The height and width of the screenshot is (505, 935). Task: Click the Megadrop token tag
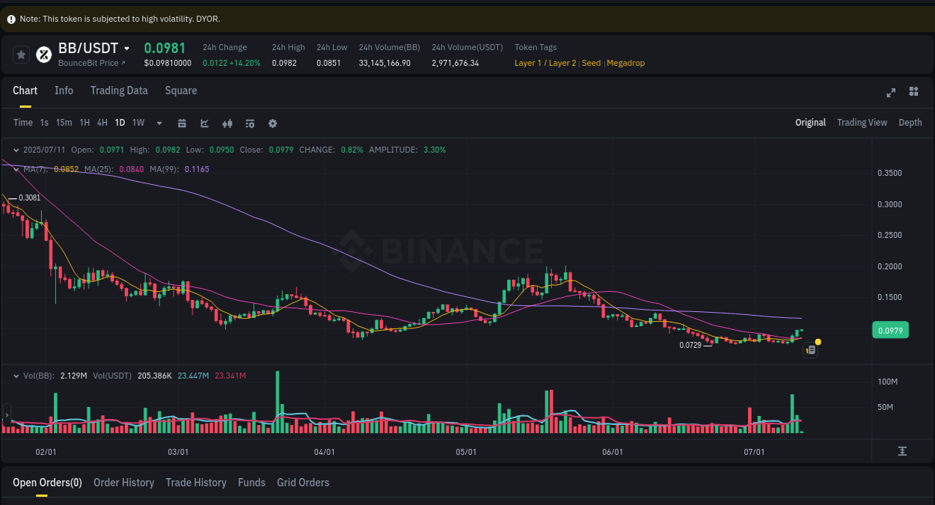pos(625,63)
